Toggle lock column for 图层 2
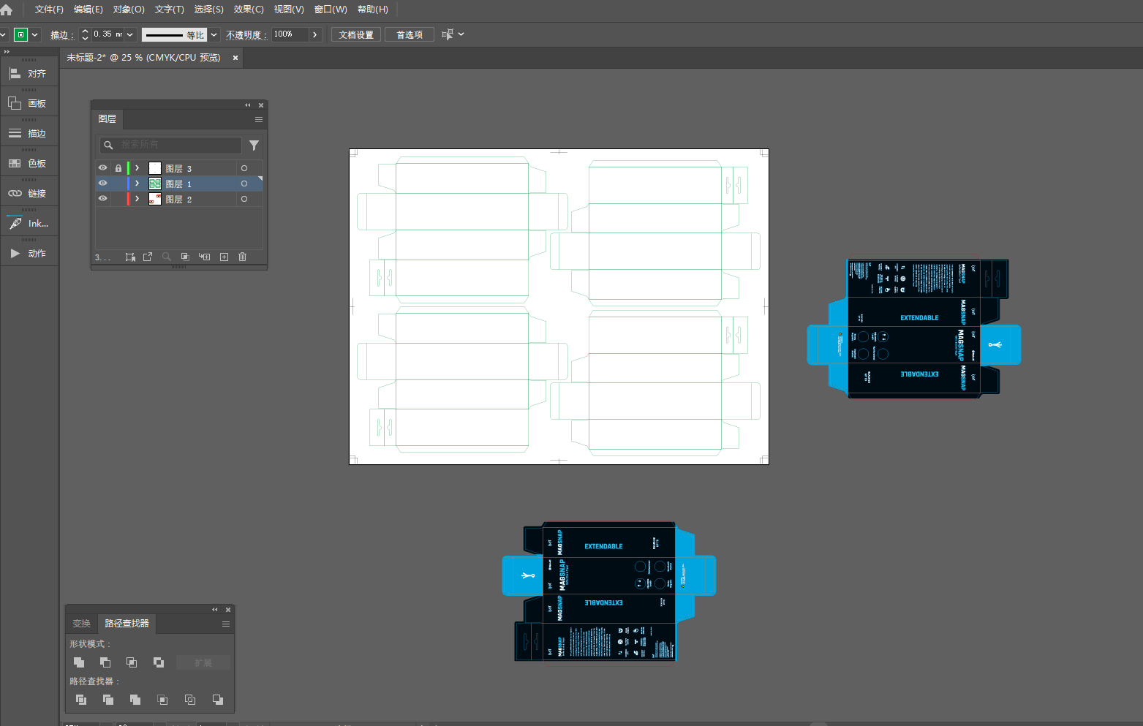Screen dimensions: 1143x726 pyautogui.click(x=118, y=199)
